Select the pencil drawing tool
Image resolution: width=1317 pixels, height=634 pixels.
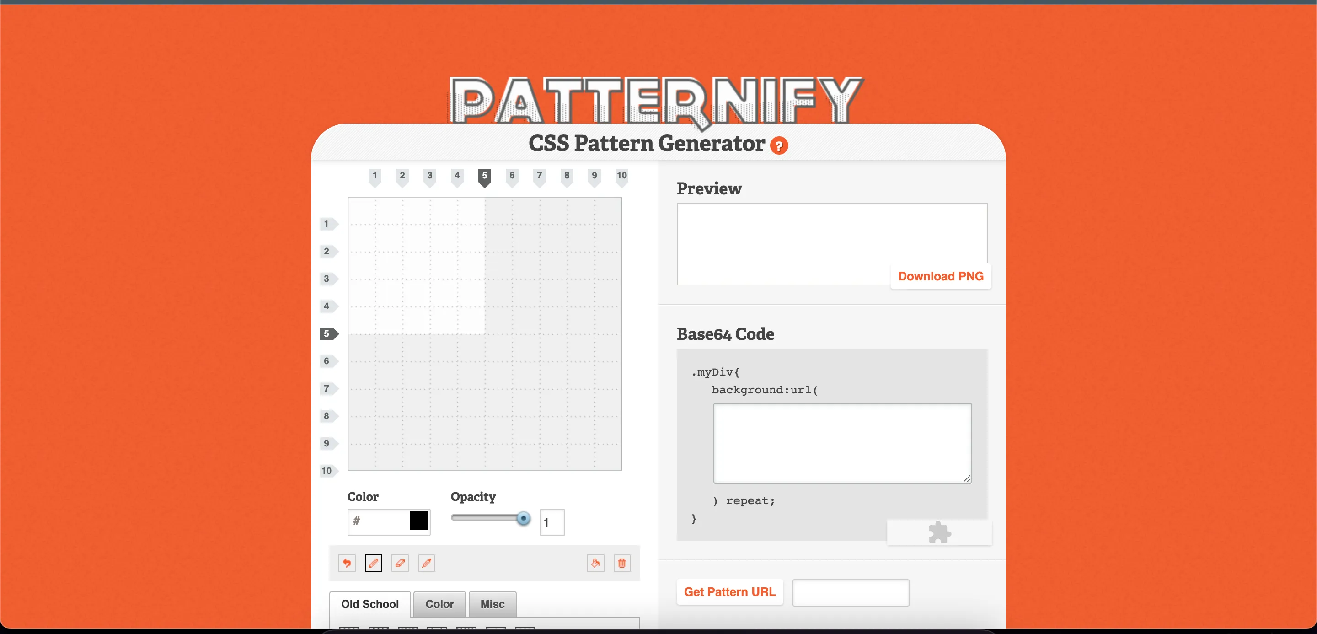click(x=373, y=563)
